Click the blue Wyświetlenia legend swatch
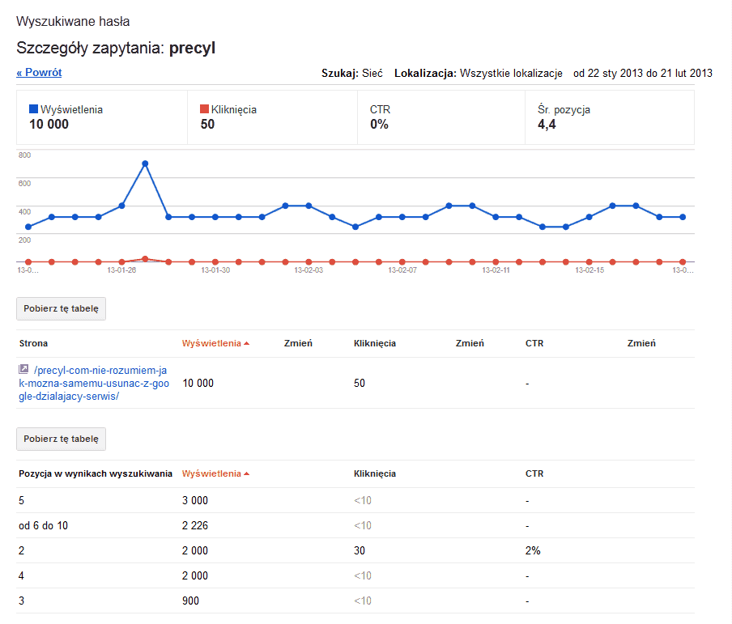732x624 pixels. point(34,108)
